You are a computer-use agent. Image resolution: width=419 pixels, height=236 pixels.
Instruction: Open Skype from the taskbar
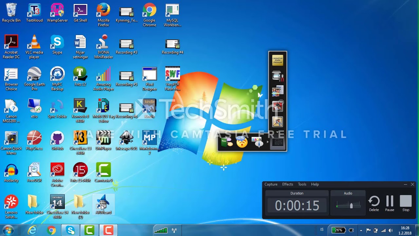point(70,230)
